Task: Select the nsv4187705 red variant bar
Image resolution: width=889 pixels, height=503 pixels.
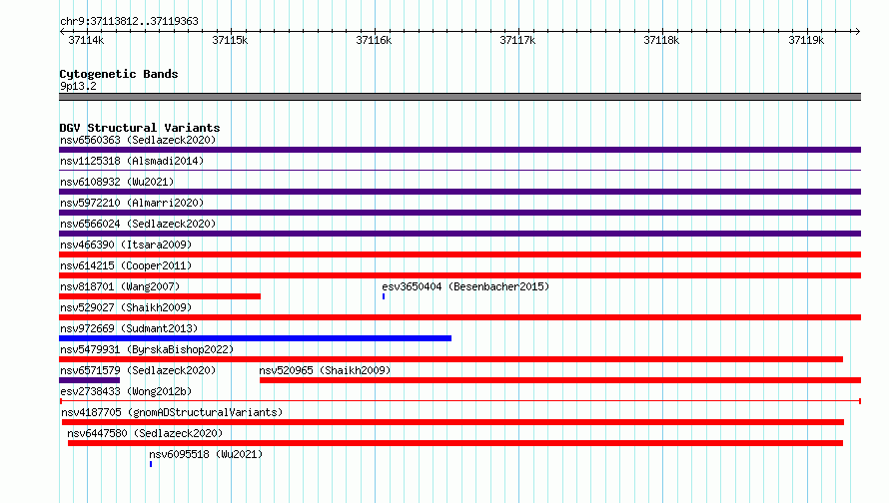Action: (x=452, y=422)
